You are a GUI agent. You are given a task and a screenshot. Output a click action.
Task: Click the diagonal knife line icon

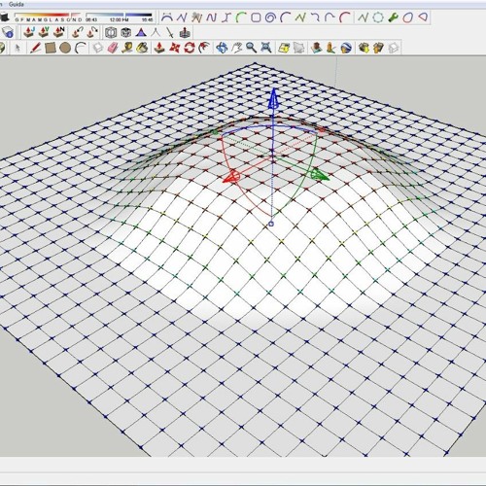coord(170,32)
